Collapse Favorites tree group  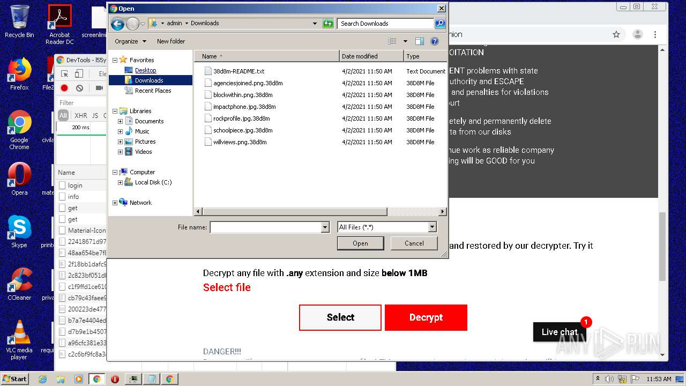tap(115, 60)
